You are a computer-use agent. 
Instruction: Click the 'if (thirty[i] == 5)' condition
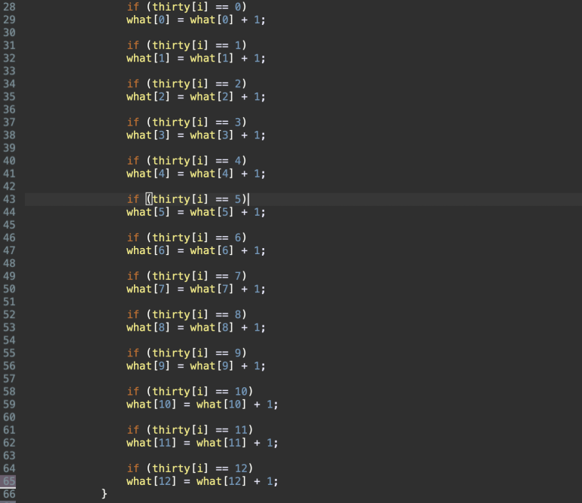pos(187,199)
